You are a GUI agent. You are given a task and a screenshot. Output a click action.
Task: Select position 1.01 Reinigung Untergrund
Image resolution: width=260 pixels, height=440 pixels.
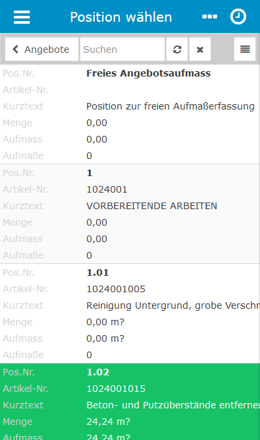(130, 313)
